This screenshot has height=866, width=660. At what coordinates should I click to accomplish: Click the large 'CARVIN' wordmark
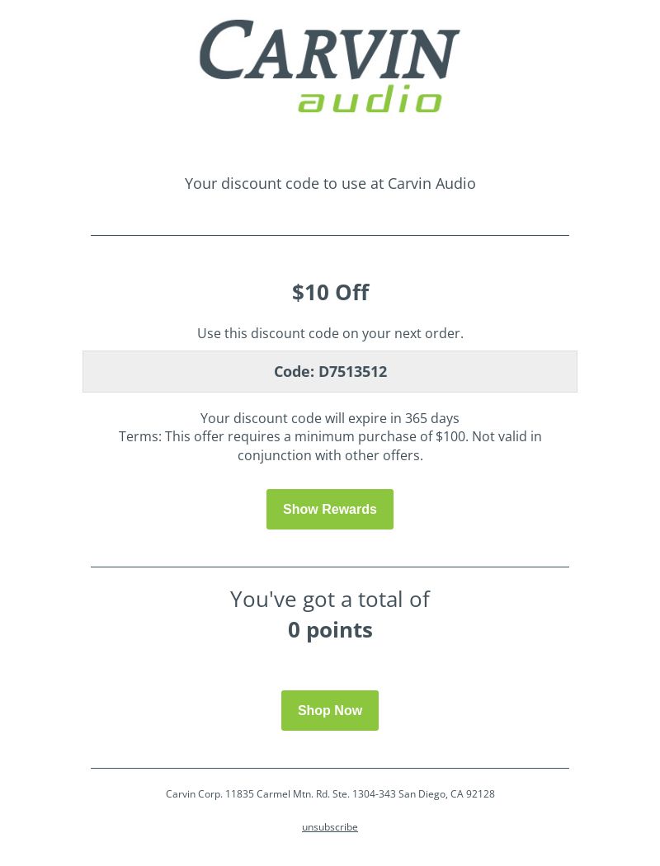[330, 49]
